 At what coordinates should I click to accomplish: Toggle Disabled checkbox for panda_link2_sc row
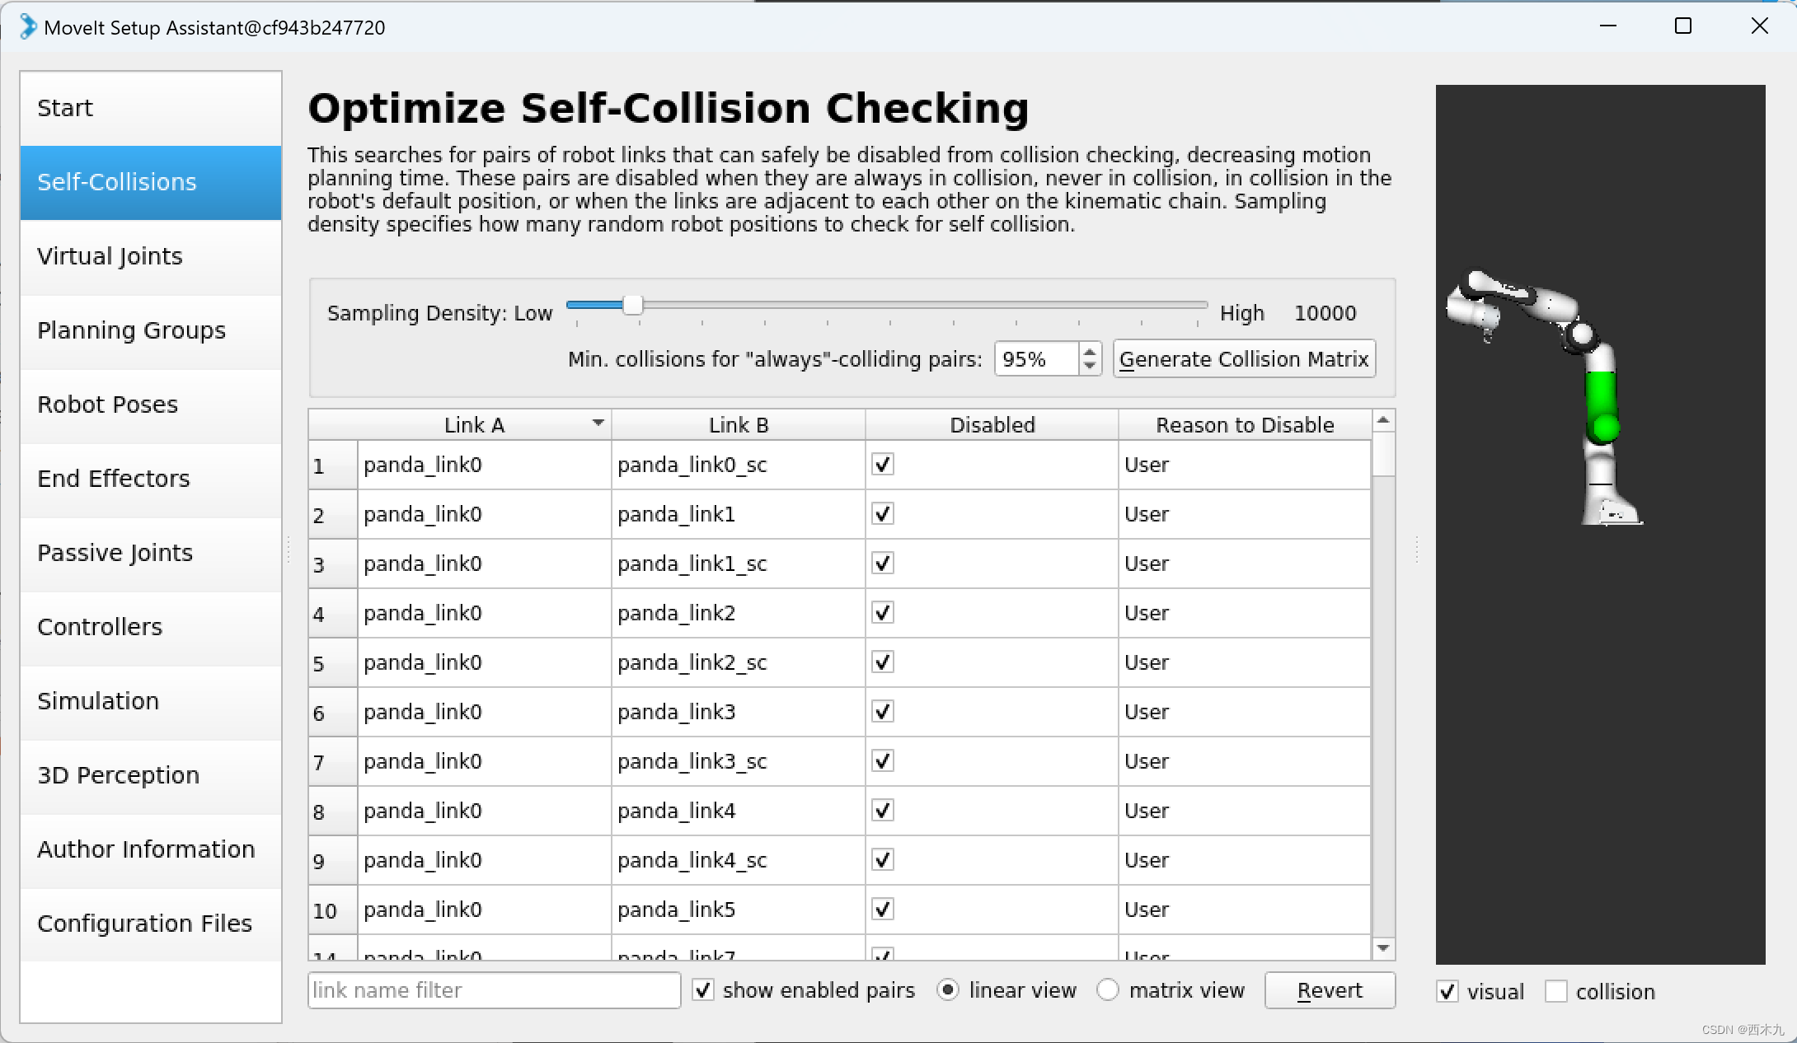pos(883,662)
